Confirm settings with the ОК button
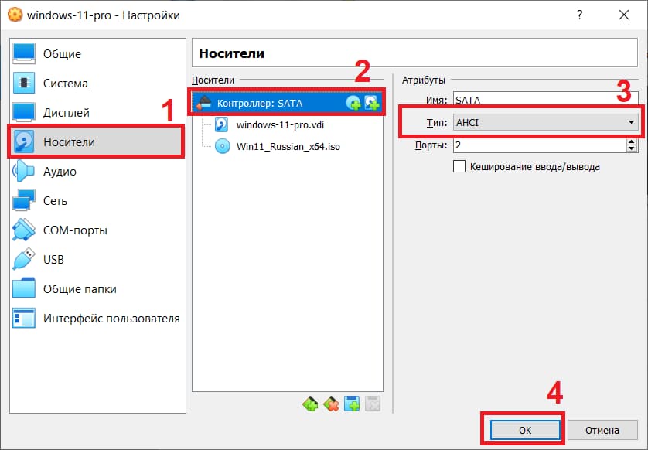The height and width of the screenshot is (450, 648). pos(525,430)
